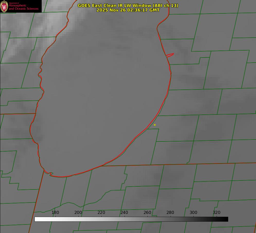This screenshot has height=233, width=256.
Task: Click the 180 label on the colorbar
Action: point(55,212)
